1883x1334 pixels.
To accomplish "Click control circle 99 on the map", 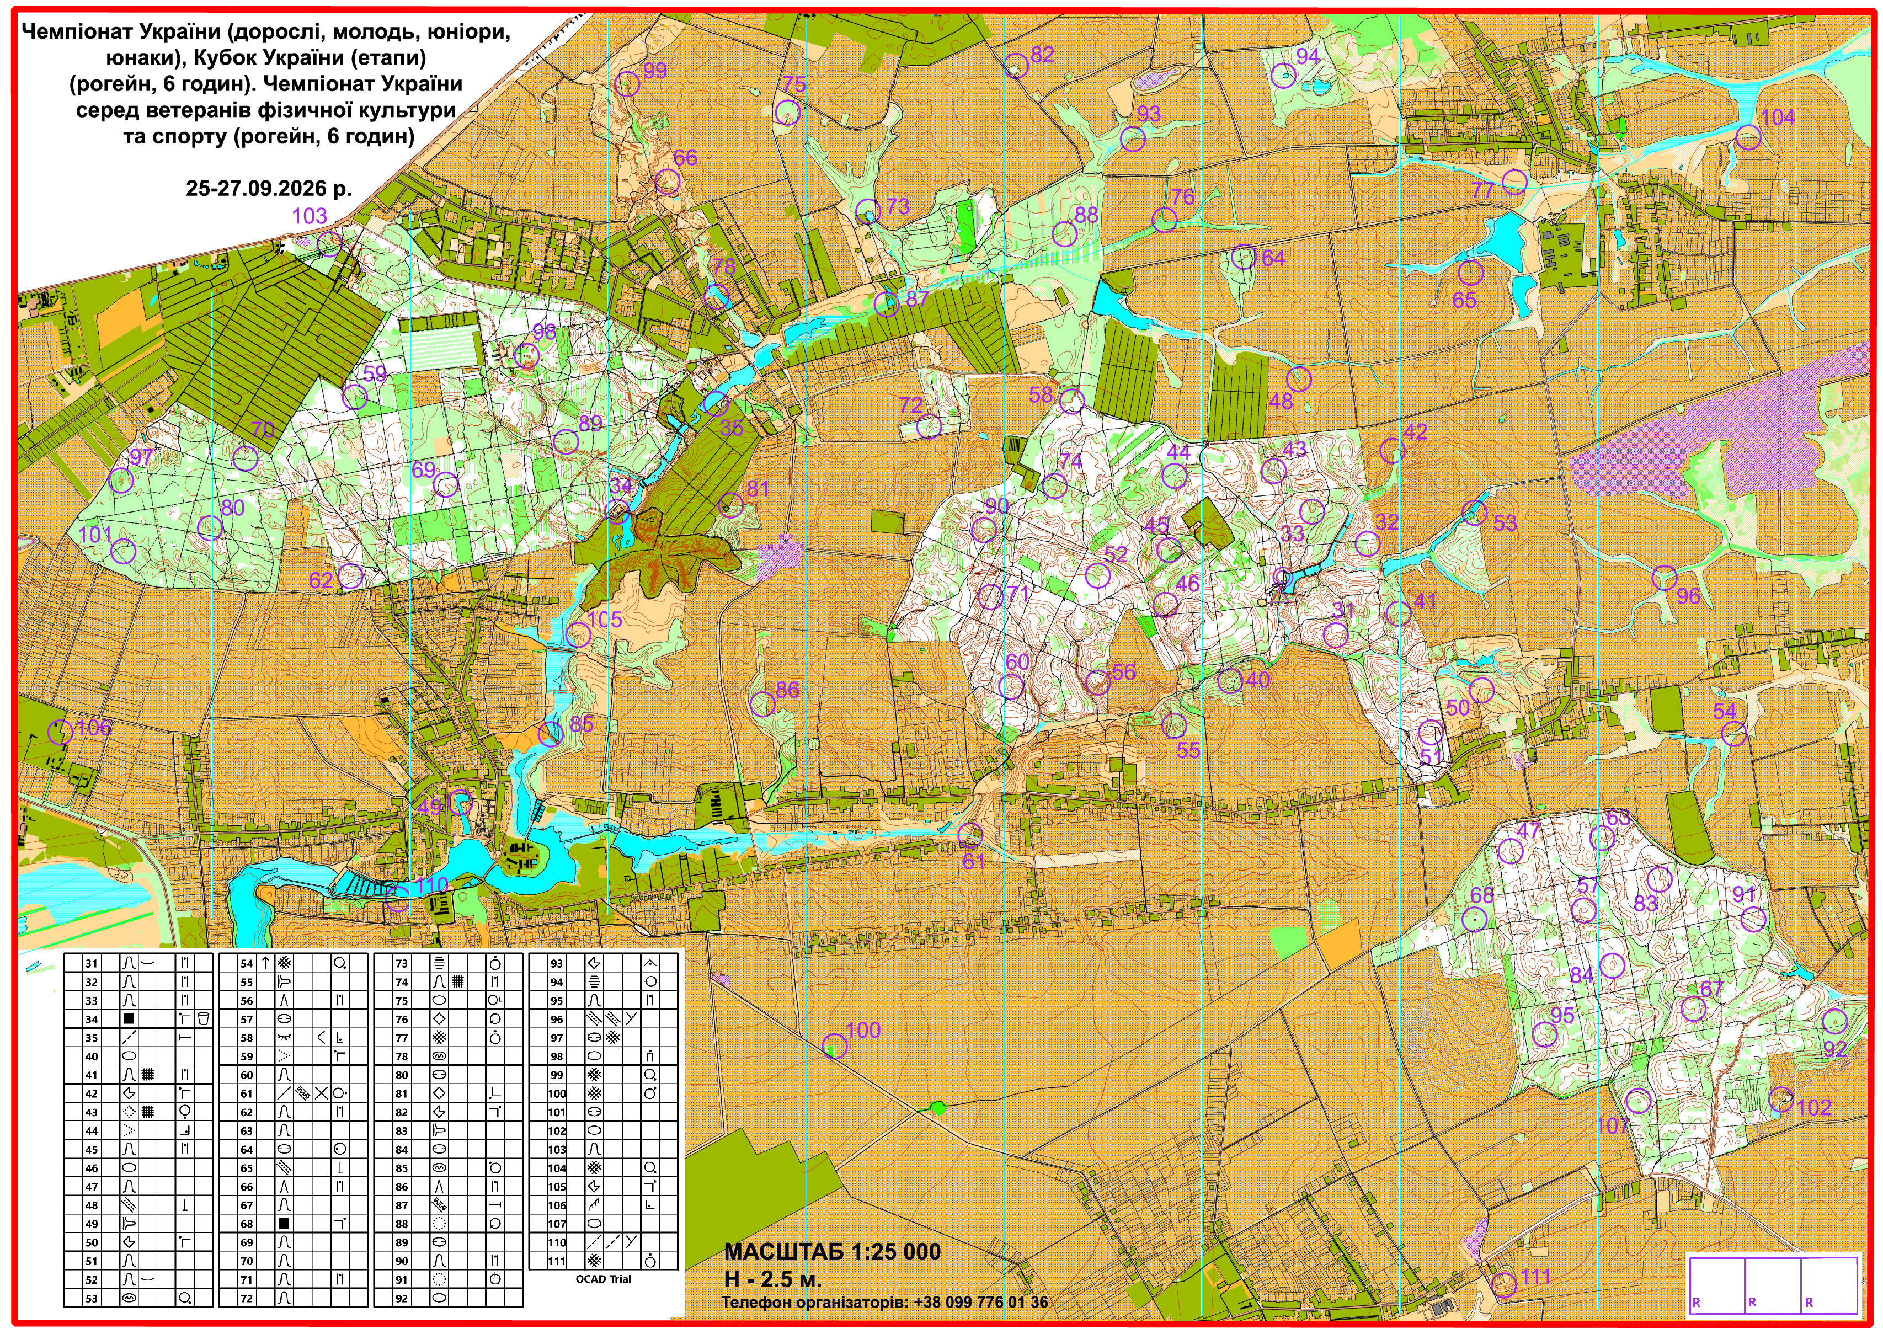I will click(628, 84).
